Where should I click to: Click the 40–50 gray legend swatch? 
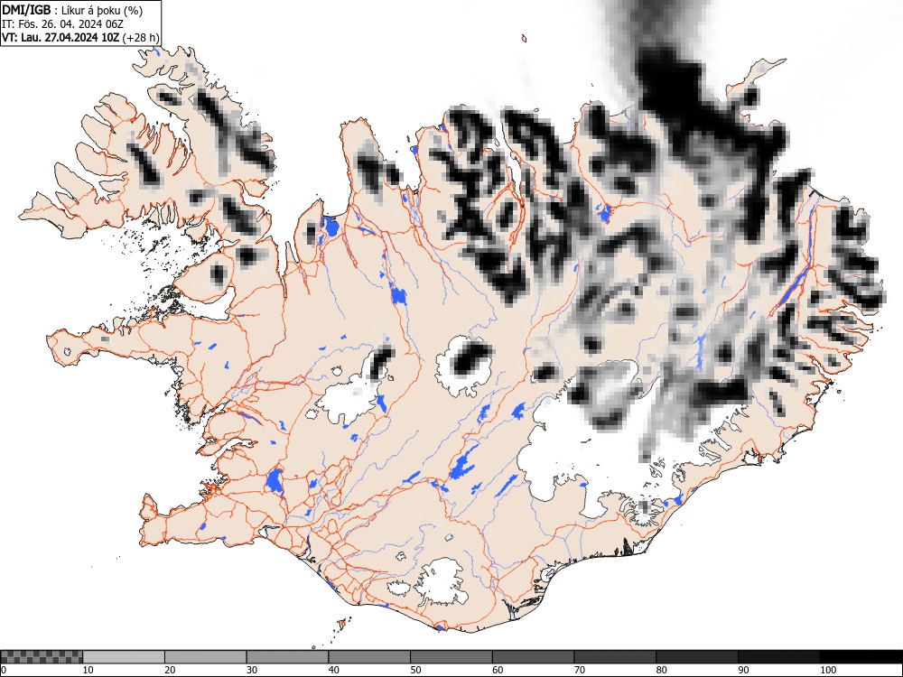pos(369,657)
